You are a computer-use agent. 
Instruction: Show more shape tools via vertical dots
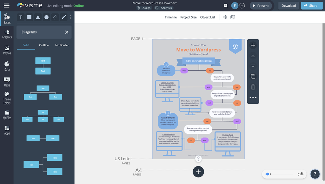(70, 17)
